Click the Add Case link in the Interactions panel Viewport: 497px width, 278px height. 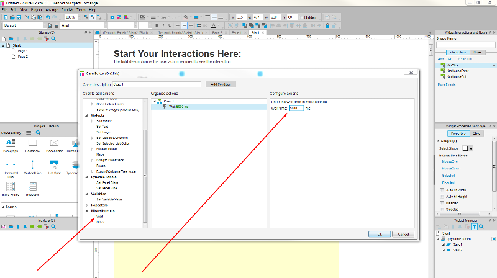(x=446, y=59)
